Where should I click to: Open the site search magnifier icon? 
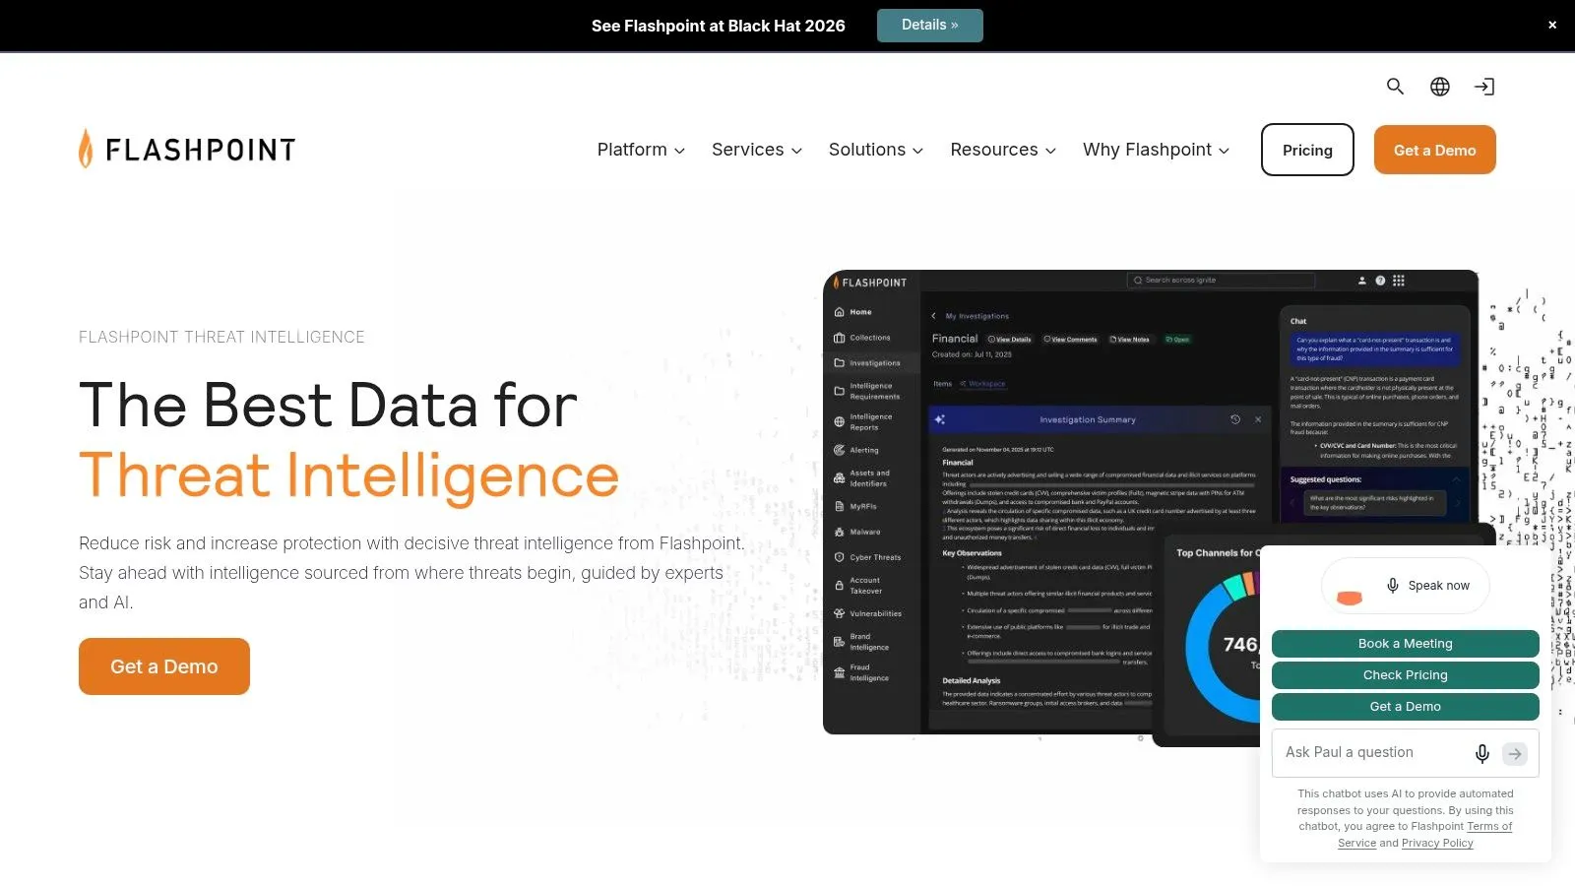coord(1395,87)
